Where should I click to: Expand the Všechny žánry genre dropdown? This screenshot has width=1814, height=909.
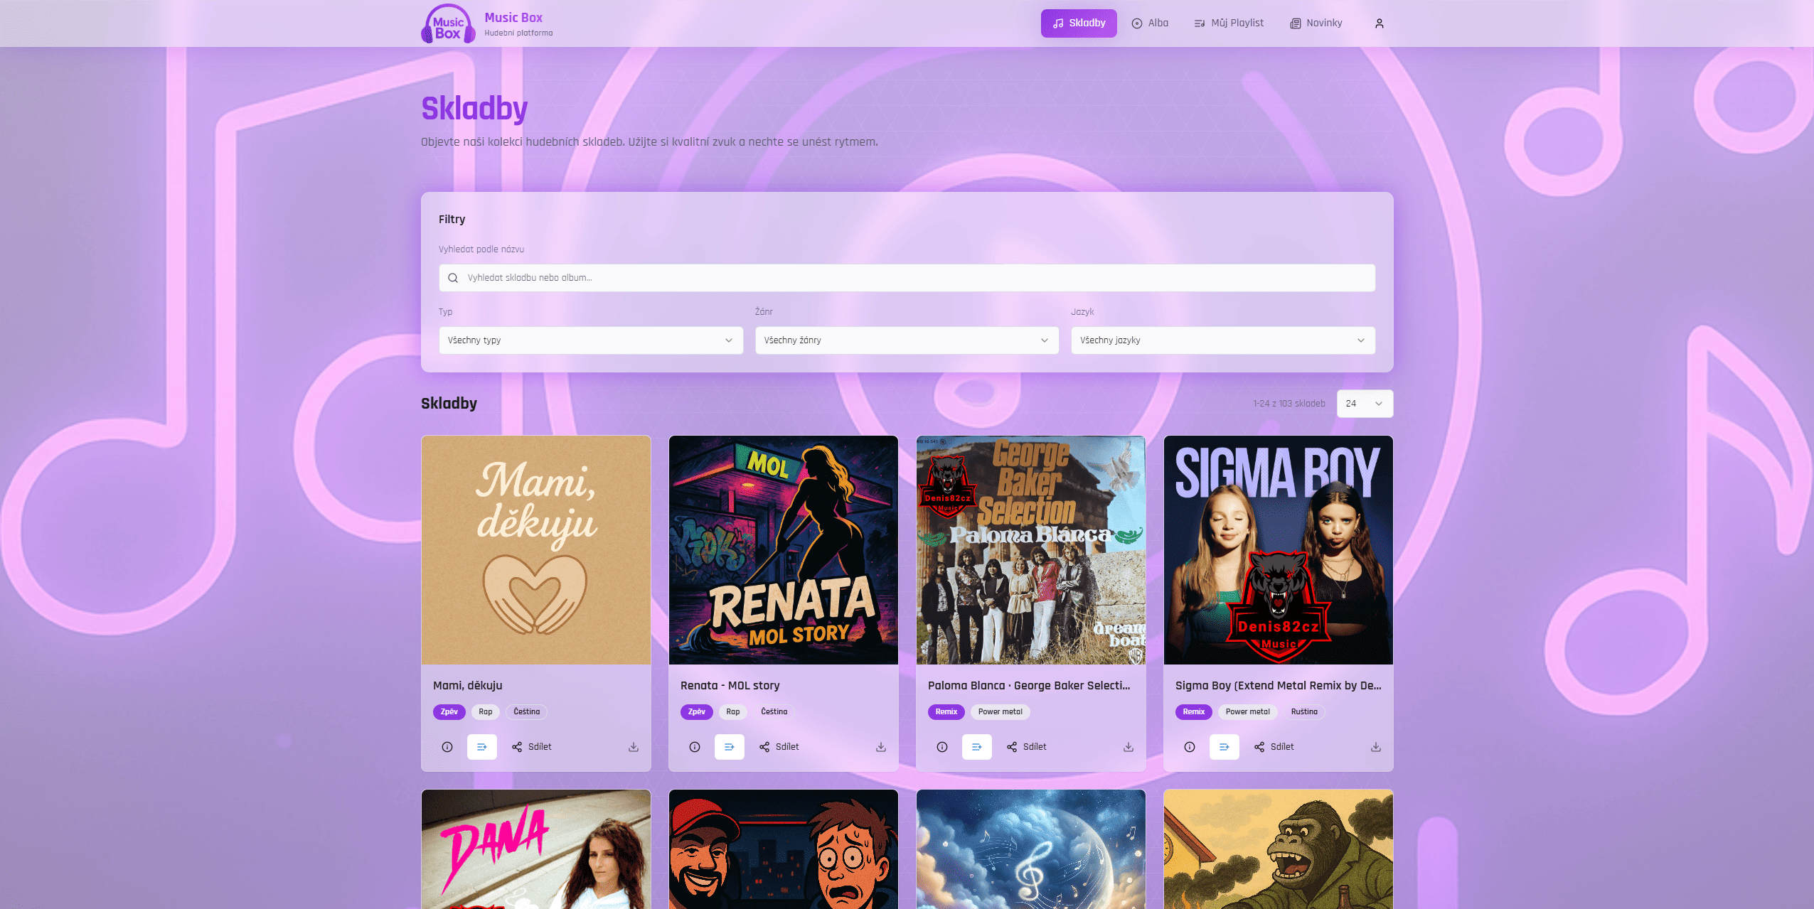coord(906,340)
